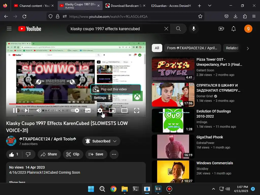The image size is (260, 195).
Task: Switch to Channel content tab
Action: [34, 6]
